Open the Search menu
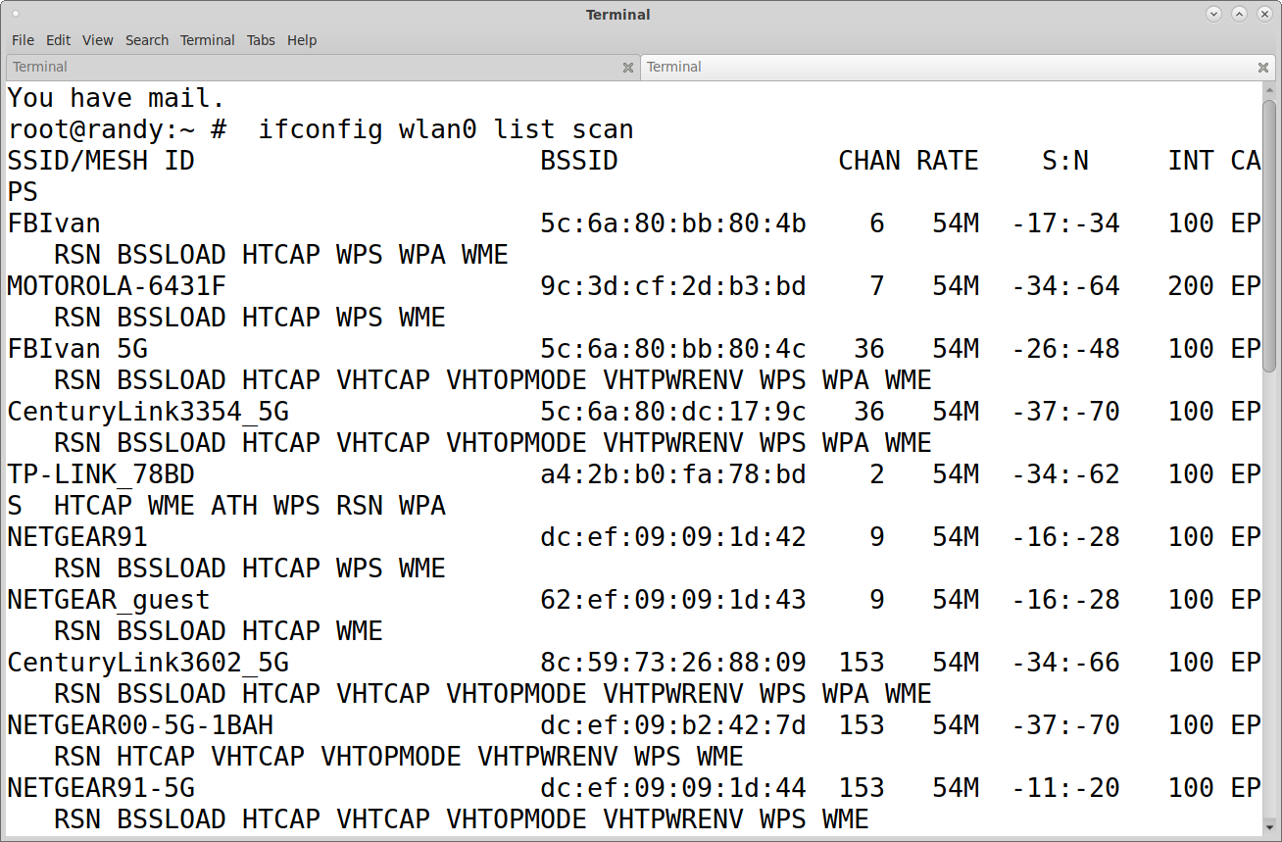Screen dimensions: 1282x842 [147, 40]
